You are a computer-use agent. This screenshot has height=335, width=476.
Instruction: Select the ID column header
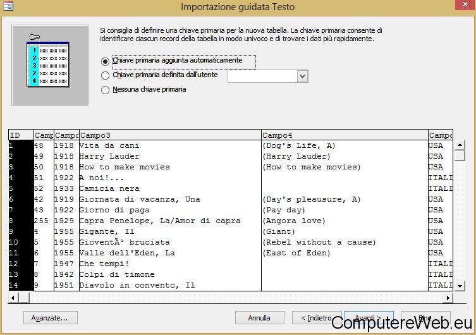tap(21, 135)
